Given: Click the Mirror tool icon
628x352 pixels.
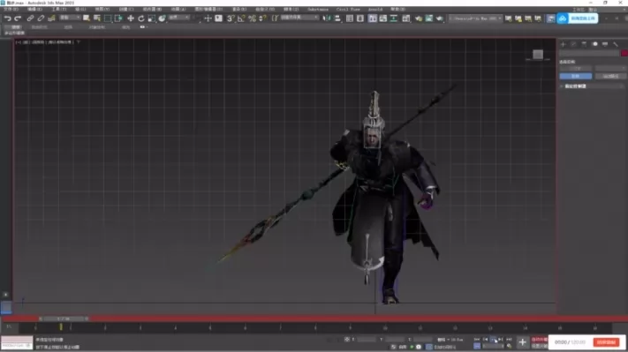Looking at the screenshot, I should (327, 19).
